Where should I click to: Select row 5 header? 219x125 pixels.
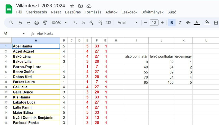click(6, 67)
